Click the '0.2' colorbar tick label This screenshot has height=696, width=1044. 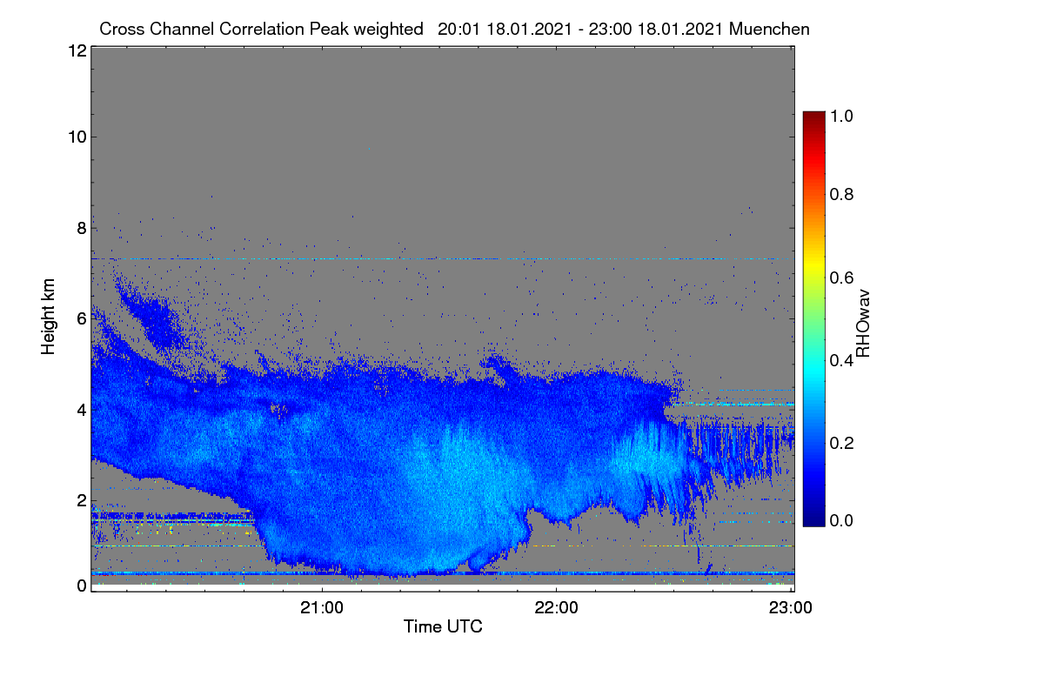coord(841,443)
